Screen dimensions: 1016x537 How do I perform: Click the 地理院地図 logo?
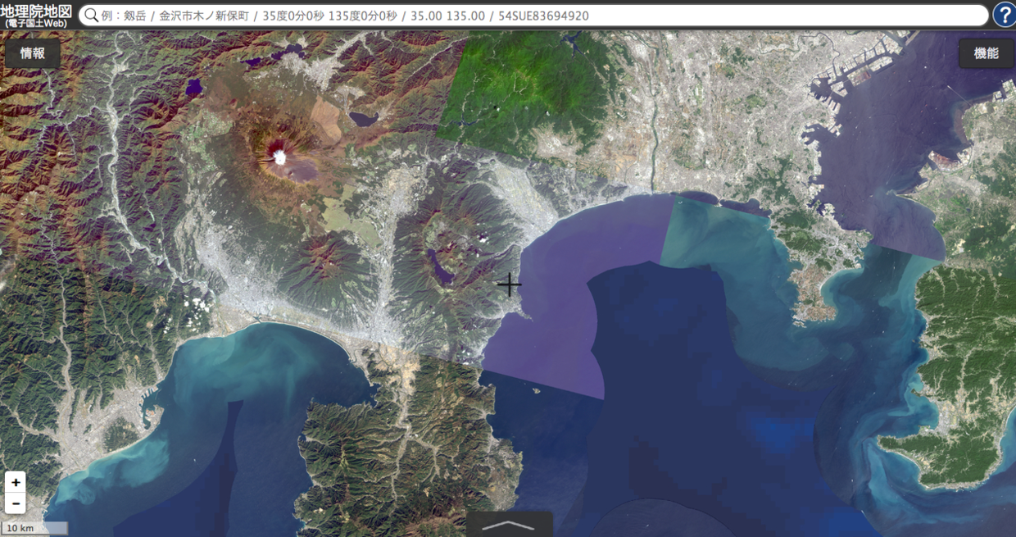pyautogui.click(x=37, y=15)
